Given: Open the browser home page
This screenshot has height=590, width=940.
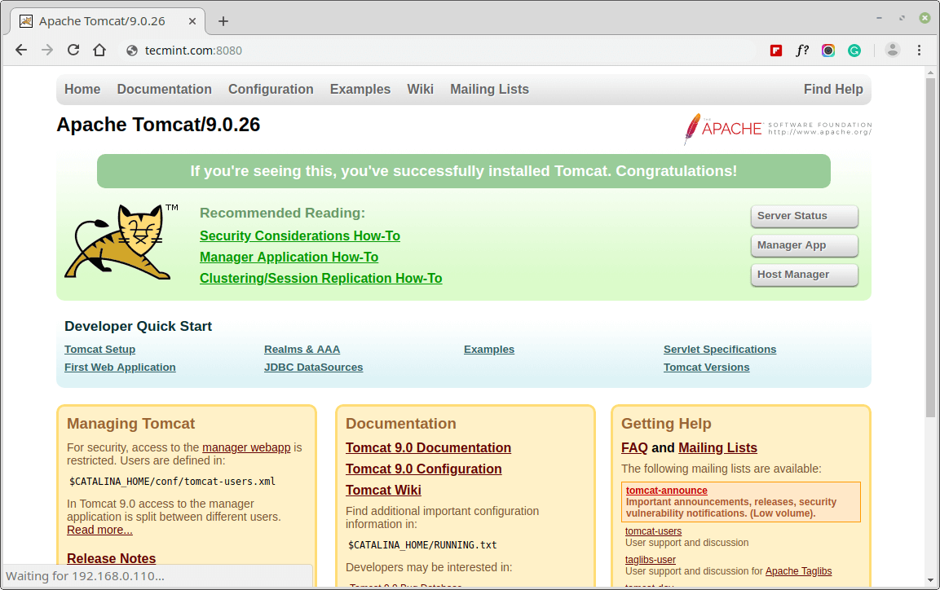Looking at the screenshot, I should [99, 51].
